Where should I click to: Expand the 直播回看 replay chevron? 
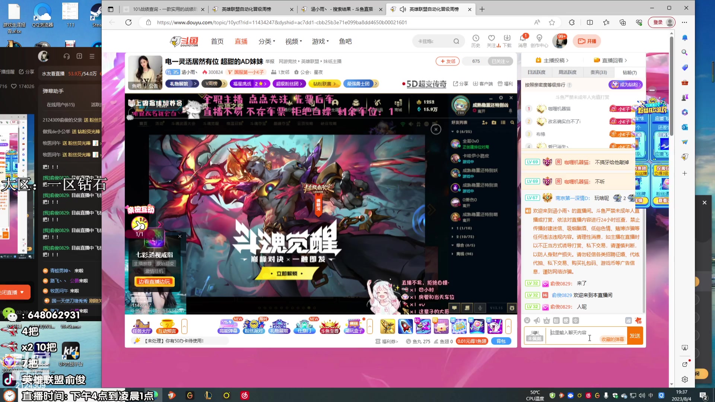tap(626, 60)
